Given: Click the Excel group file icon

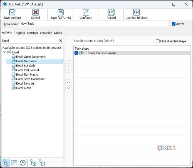Looking at the screenshot, I should [9, 52].
